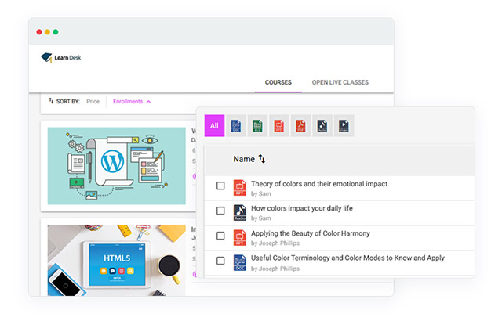
Task: Open Useful Color Terminology and Color Modes file
Action: point(347,258)
